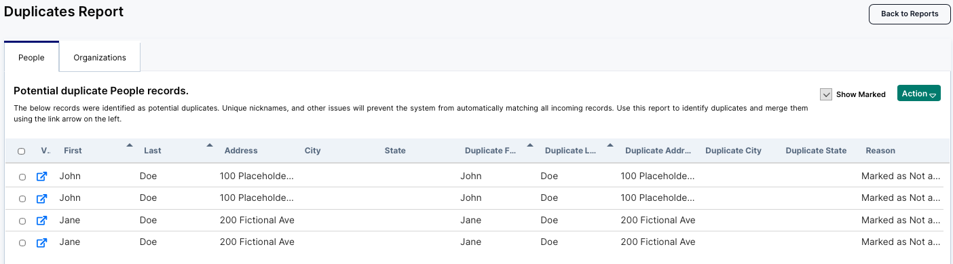Check the second Jane Doe row checkbox
This screenshot has width=953, height=264.
[x=22, y=243]
